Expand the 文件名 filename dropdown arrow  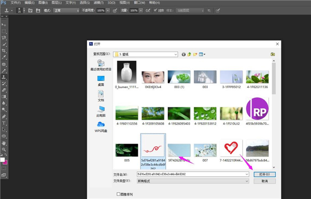tap(247, 174)
